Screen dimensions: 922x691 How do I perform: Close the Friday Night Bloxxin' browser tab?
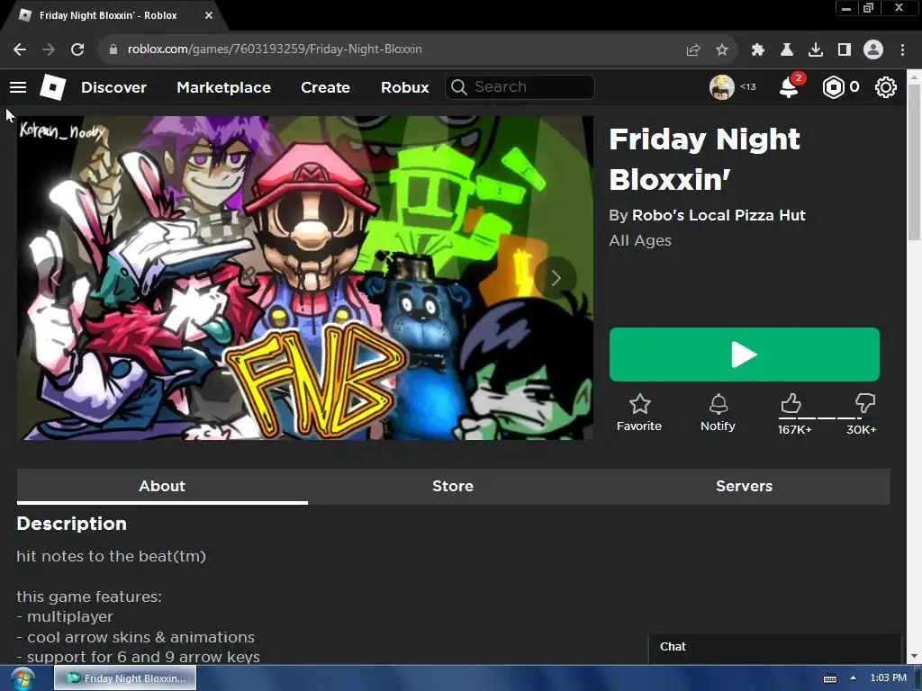(209, 15)
